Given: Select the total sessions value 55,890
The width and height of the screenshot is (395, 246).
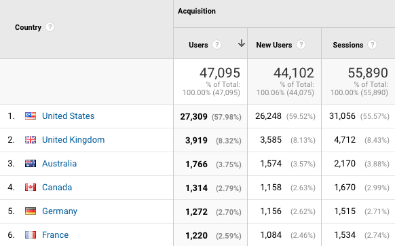Looking at the screenshot, I should click(368, 73).
